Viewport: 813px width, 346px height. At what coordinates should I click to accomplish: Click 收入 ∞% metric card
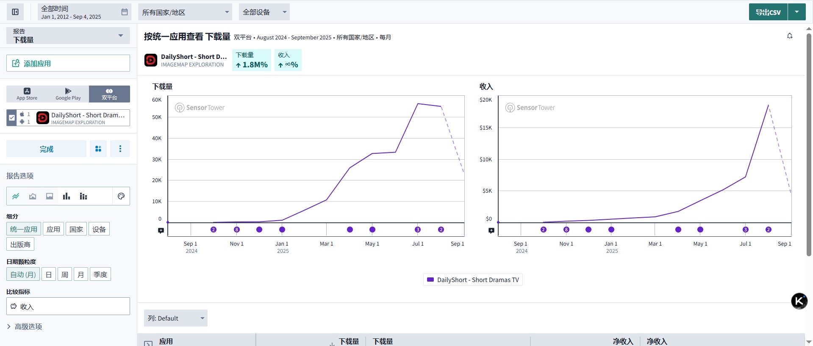(x=288, y=60)
